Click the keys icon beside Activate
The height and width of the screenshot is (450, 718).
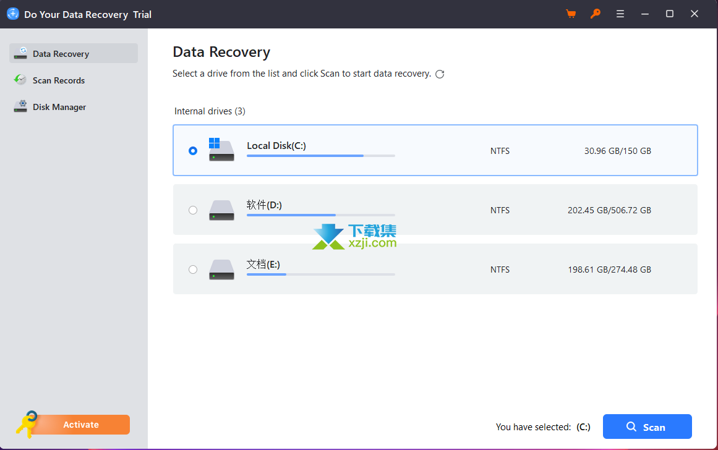coord(27,424)
